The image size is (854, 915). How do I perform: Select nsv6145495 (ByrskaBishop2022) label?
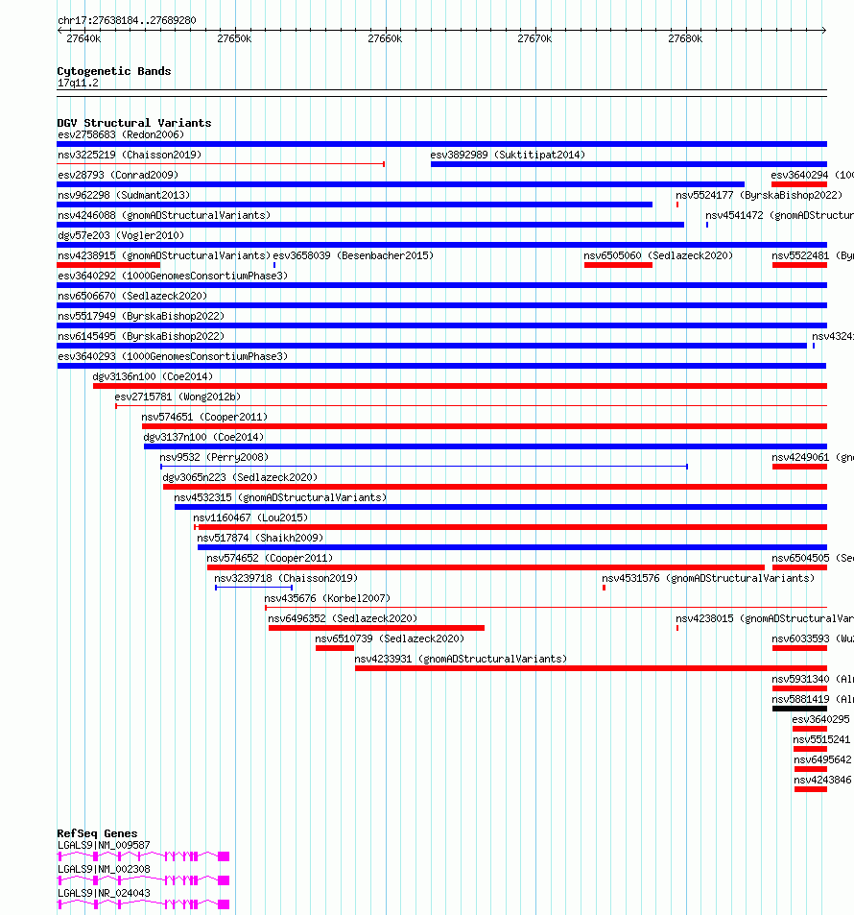[141, 336]
